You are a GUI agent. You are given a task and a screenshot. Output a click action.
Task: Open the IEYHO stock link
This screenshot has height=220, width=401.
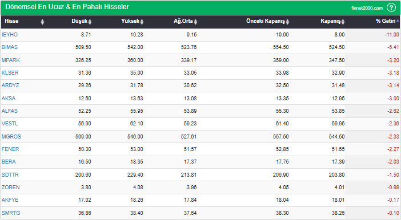[10, 35]
